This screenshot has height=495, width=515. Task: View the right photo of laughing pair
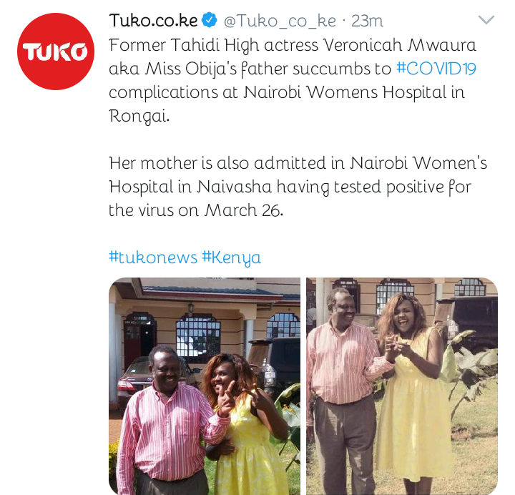tap(402, 386)
